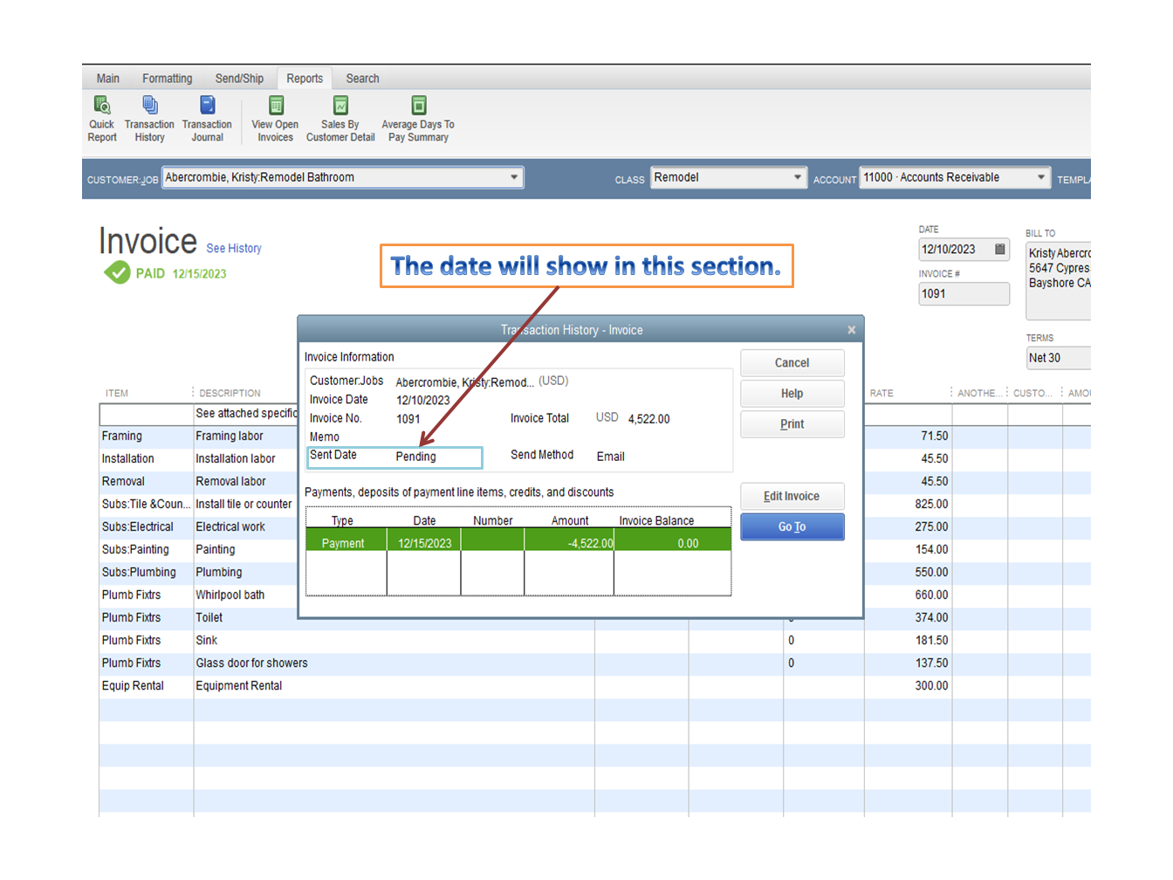Expand the Class dropdown showing Remodel
1173x880 pixels.
click(x=798, y=176)
